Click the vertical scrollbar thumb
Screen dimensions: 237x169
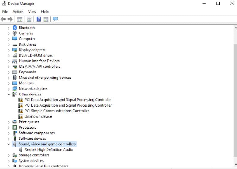point(235,100)
